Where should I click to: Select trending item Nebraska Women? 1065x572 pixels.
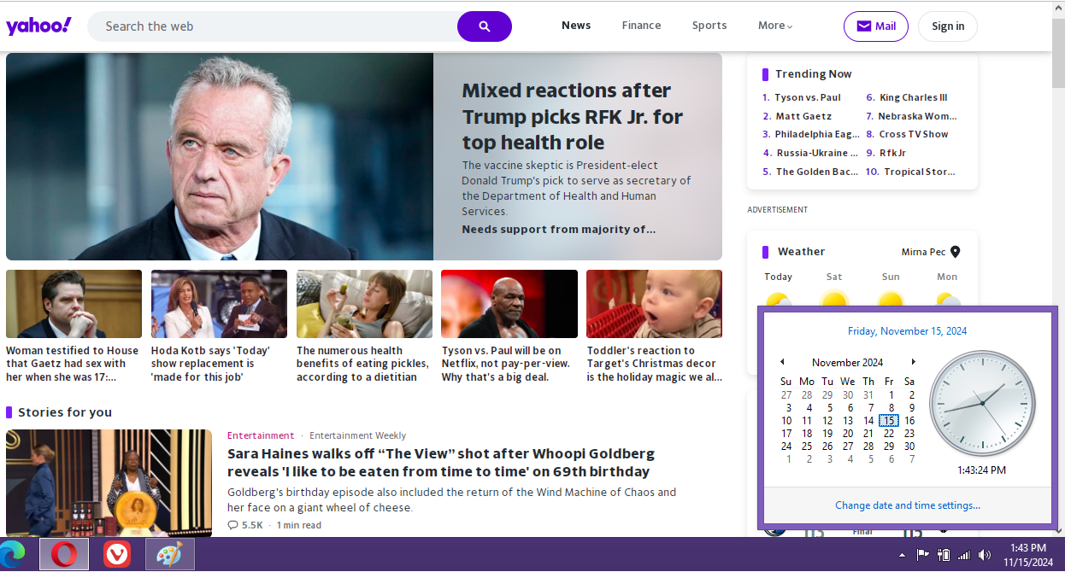(x=918, y=116)
